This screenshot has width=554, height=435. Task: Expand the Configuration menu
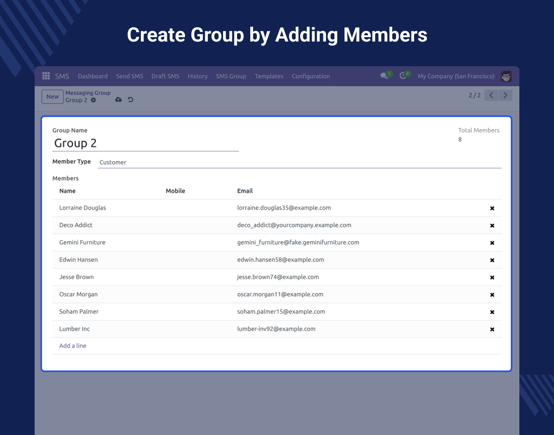tap(311, 76)
